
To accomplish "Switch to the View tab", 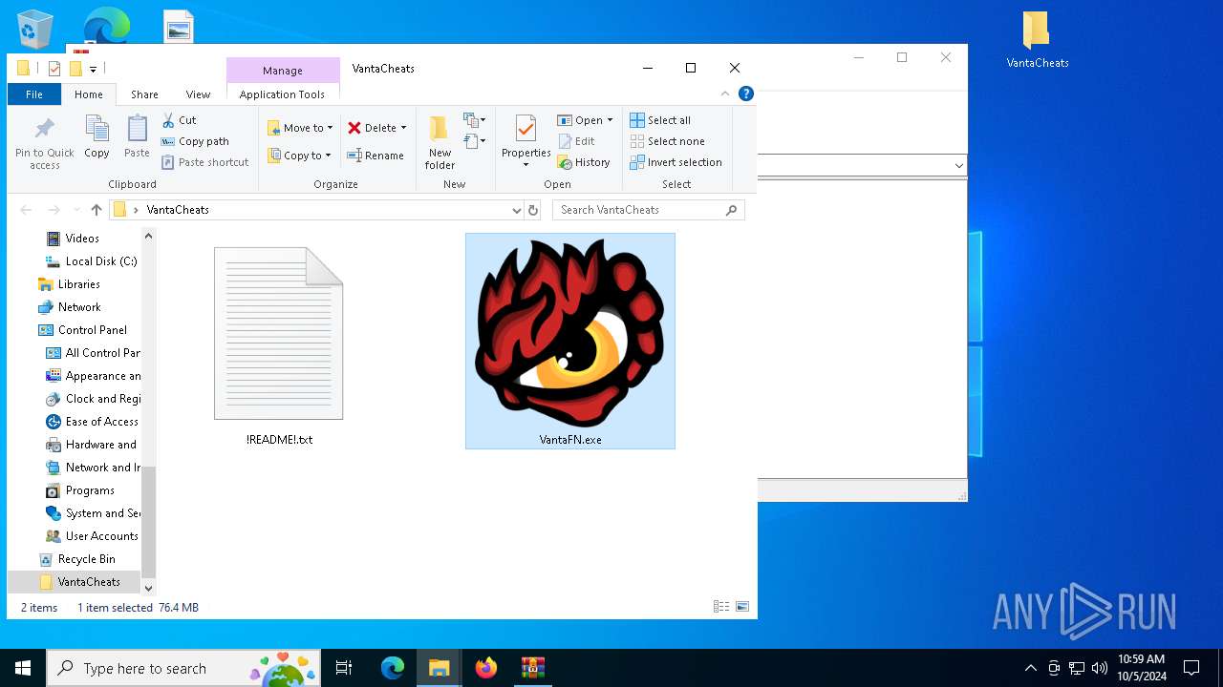I will tap(198, 94).
